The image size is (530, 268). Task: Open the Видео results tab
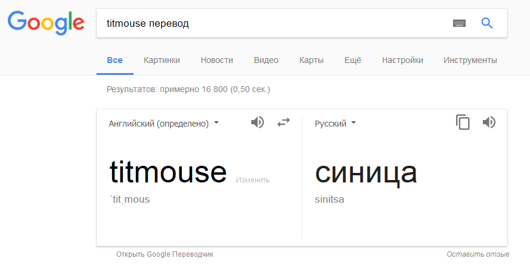coord(266,60)
